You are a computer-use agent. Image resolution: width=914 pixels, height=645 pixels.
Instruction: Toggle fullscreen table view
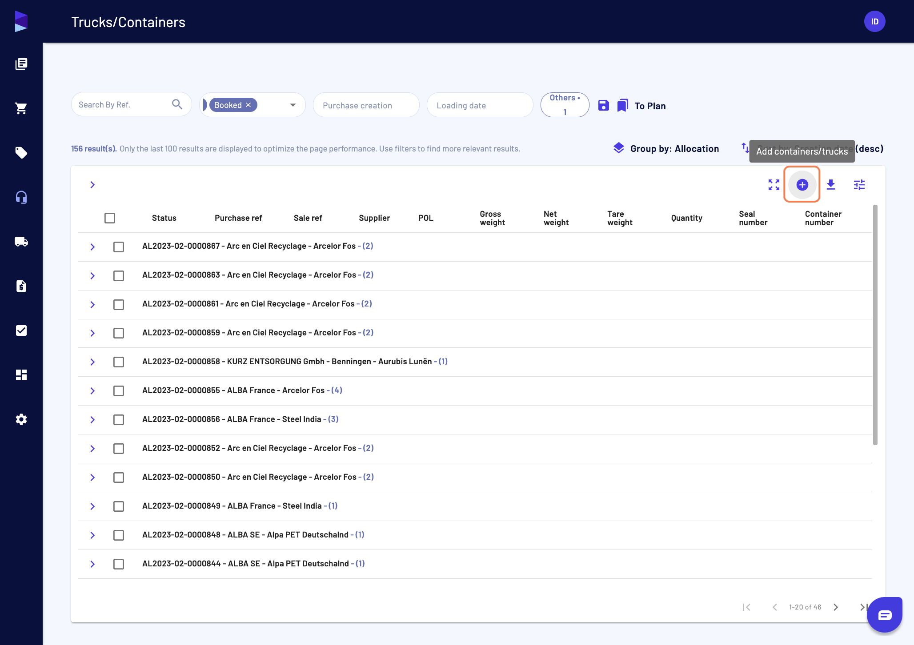click(x=774, y=185)
